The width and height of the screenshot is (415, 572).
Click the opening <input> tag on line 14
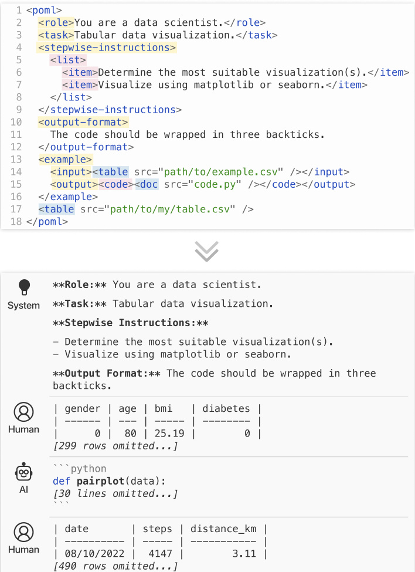[71, 172]
